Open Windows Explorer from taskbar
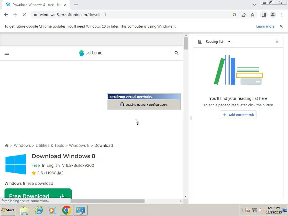This screenshot has height=216, width=288. [x=24, y=210]
